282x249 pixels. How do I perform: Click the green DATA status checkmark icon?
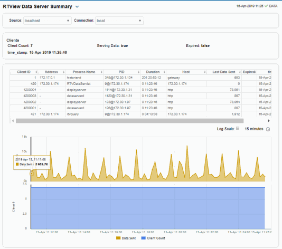[x=266, y=6]
